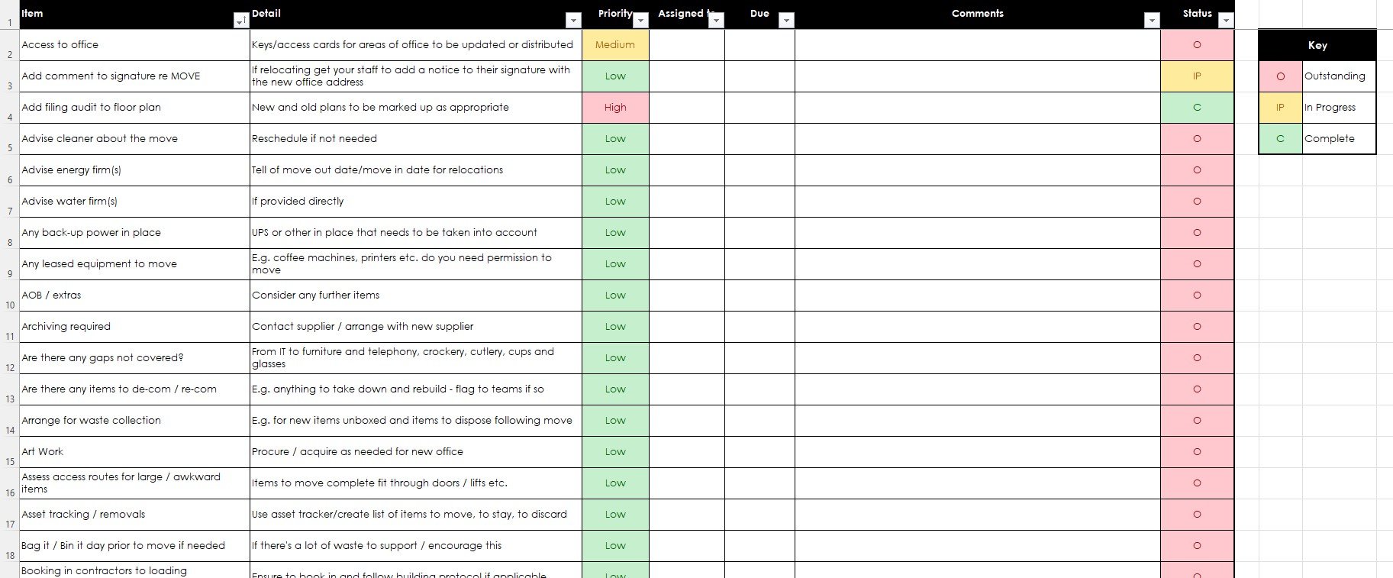The image size is (1393, 578).
Task: Open the Assigned to column filter dropdown
Action: point(716,21)
